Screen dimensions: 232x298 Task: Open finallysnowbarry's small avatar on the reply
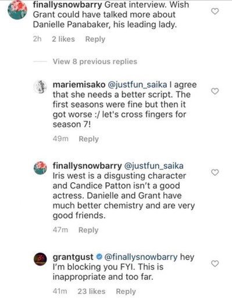40,168
